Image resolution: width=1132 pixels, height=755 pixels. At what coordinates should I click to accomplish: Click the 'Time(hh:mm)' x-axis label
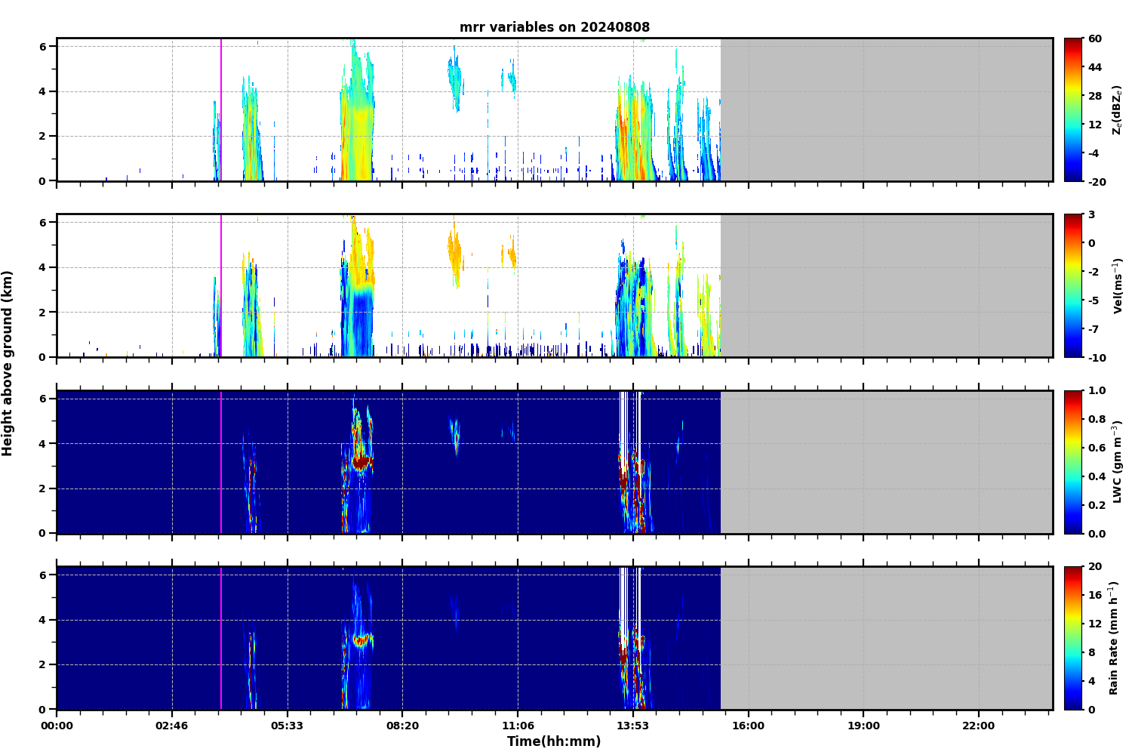click(554, 741)
